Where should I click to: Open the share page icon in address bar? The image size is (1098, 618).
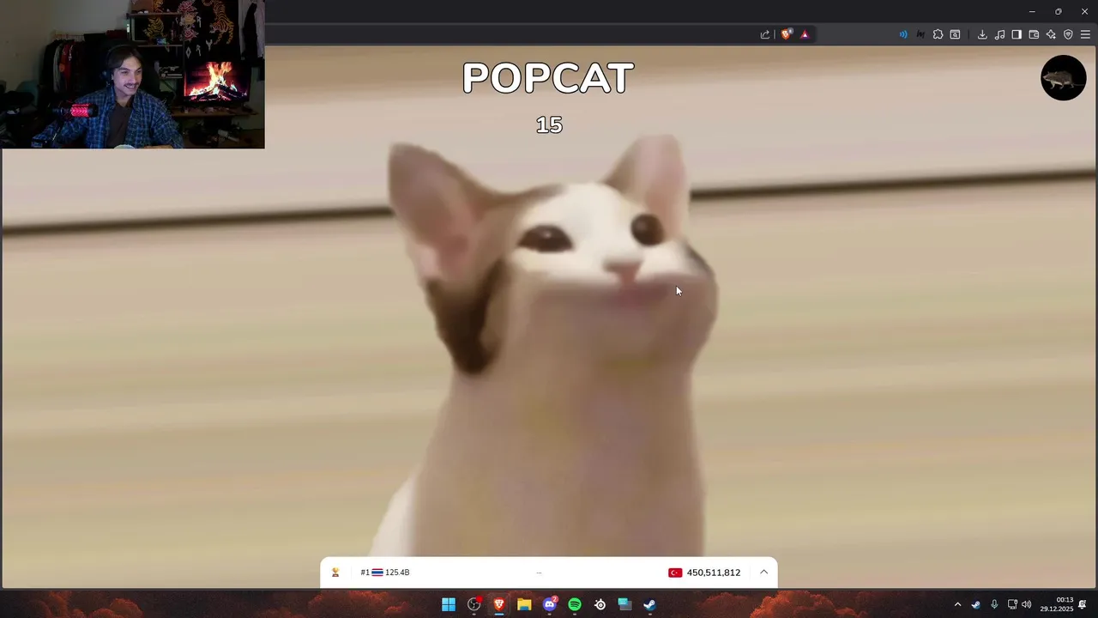pyautogui.click(x=765, y=34)
